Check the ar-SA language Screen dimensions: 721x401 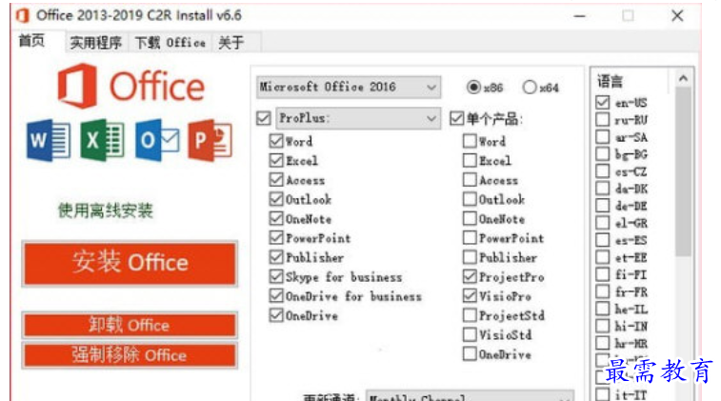pos(602,136)
